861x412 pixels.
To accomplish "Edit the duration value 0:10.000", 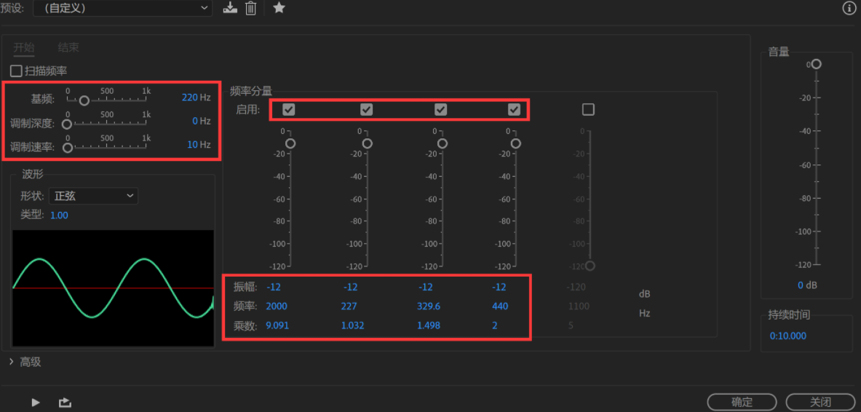I will point(788,336).
